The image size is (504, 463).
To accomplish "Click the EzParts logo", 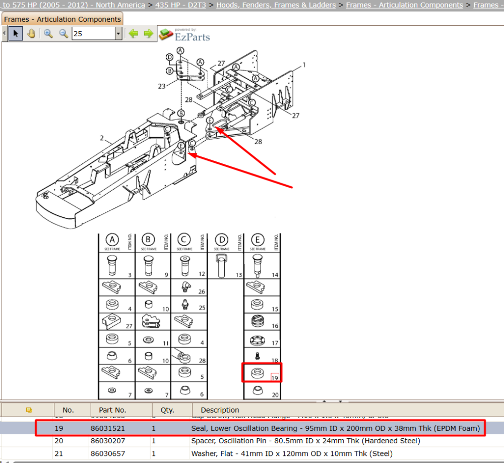I will (x=184, y=35).
